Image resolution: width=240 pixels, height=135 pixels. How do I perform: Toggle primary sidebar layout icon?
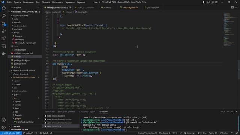[x=204, y=2]
